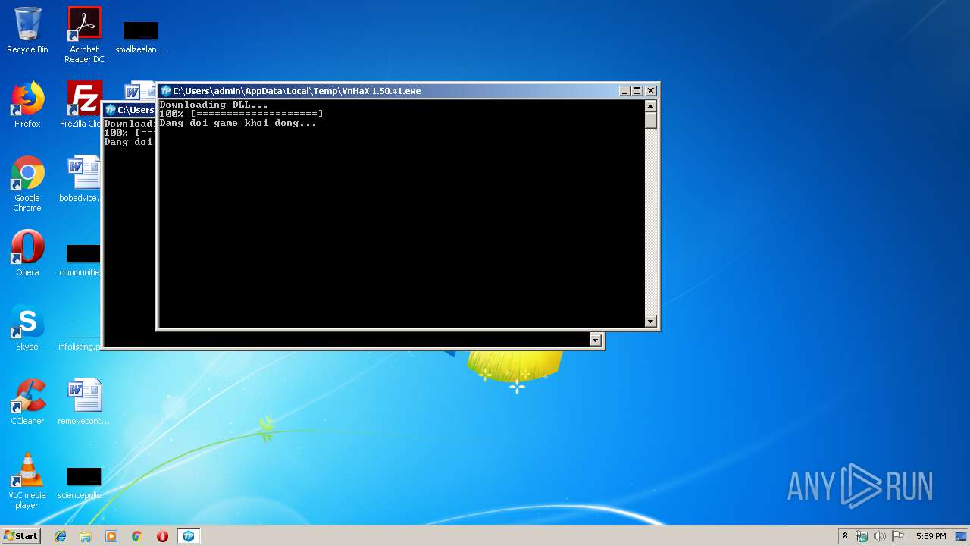Open Windows Media Player taskbar icon
This screenshot has width=970, height=546.
tap(111, 536)
